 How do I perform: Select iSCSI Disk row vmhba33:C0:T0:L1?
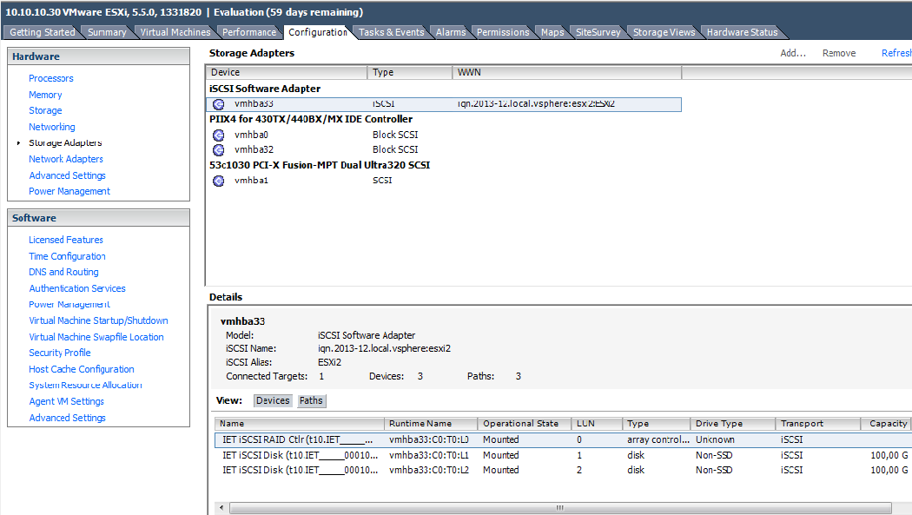coord(563,455)
